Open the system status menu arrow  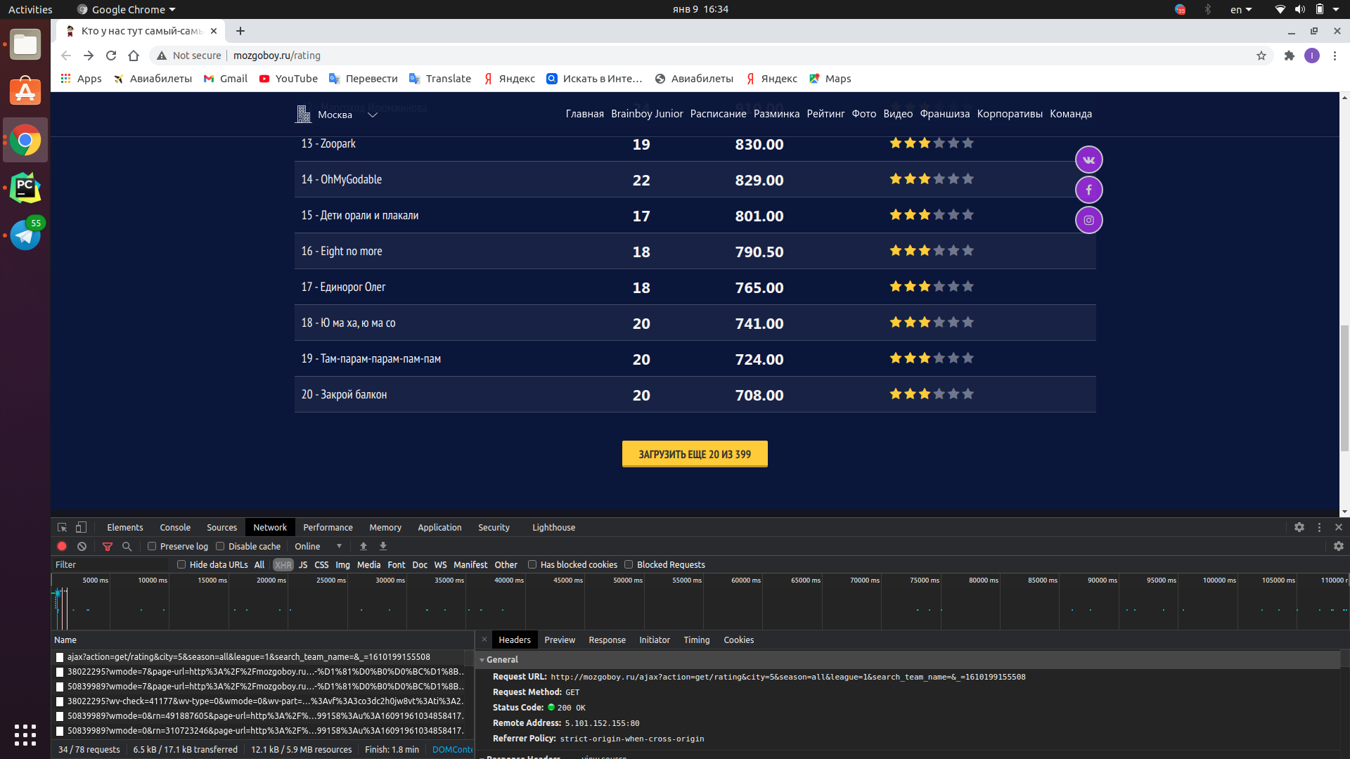pyautogui.click(x=1336, y=9)
